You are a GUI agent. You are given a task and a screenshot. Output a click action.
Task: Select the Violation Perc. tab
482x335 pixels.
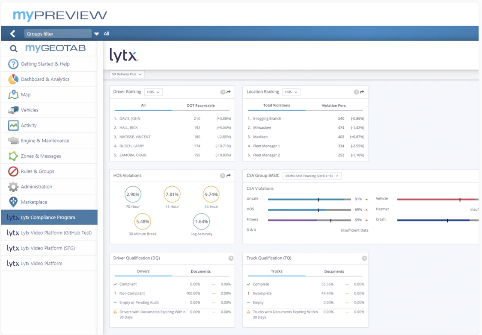(334, 106)
